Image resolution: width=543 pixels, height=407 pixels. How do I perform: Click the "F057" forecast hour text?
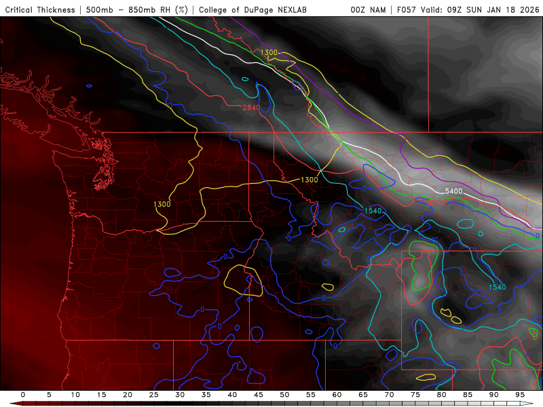point(407,9)
